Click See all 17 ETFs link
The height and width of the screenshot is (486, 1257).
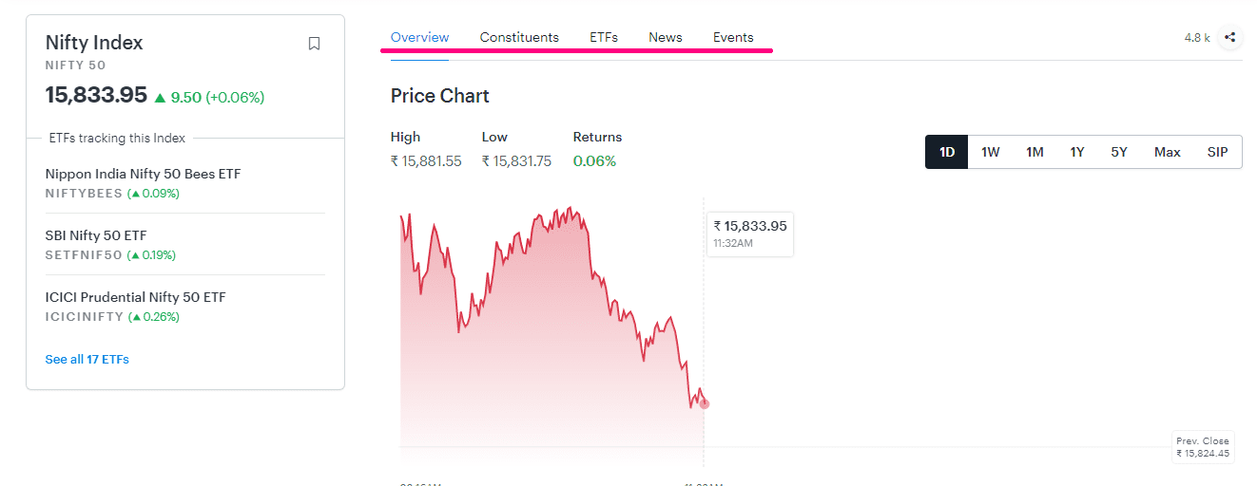(87, 360)
